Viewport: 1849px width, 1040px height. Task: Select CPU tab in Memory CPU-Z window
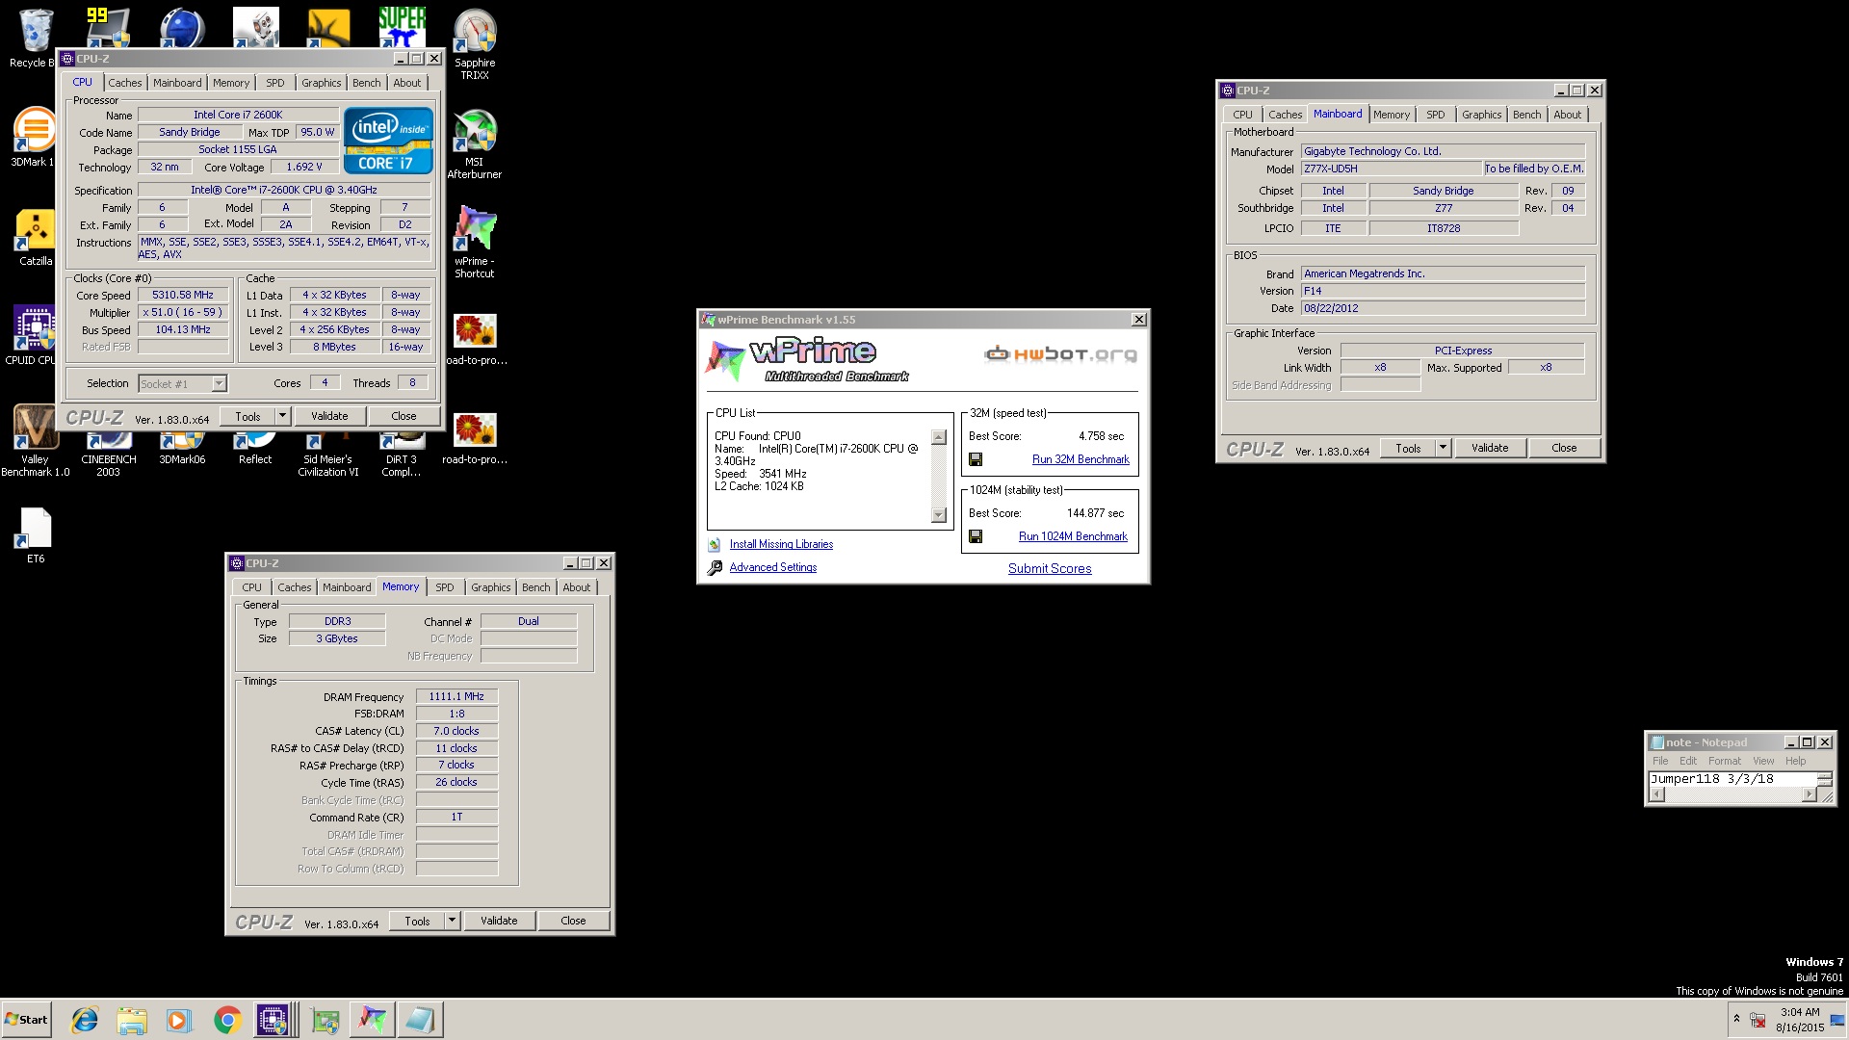point(251,588)
